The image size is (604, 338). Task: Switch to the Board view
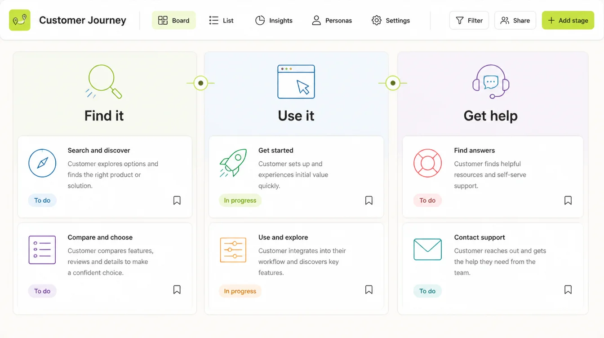tap(174, 20)
